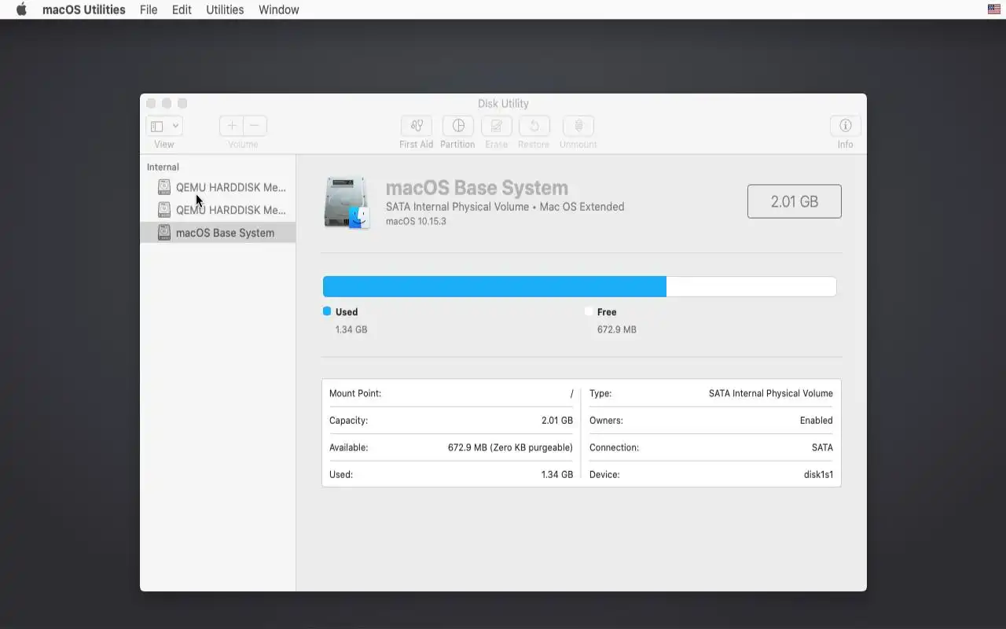1006x629 pixels.
Task: Select macOS Base System in sidebar
Action: [218, 233]
